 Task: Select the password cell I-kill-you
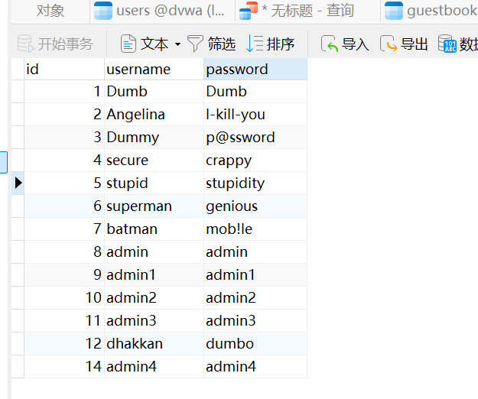[x=255, y=115]
